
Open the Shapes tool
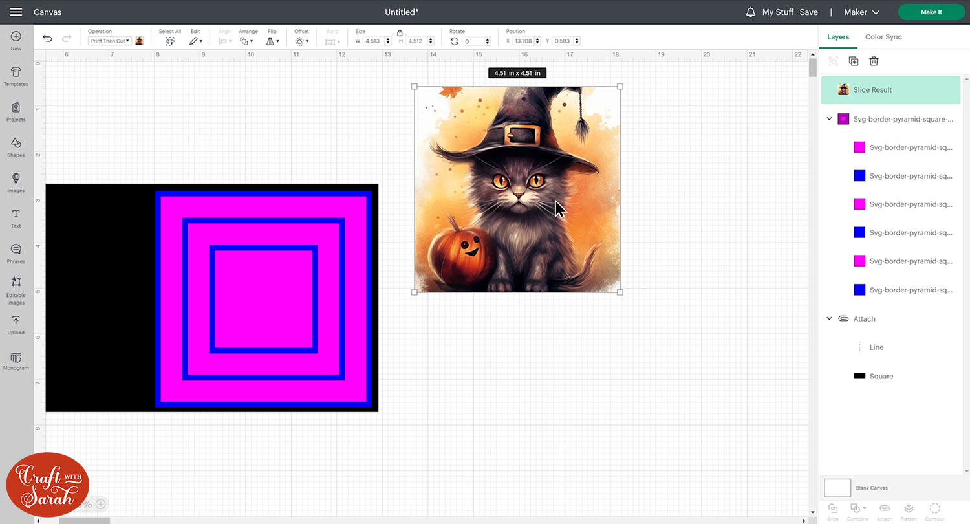[16, 147]
